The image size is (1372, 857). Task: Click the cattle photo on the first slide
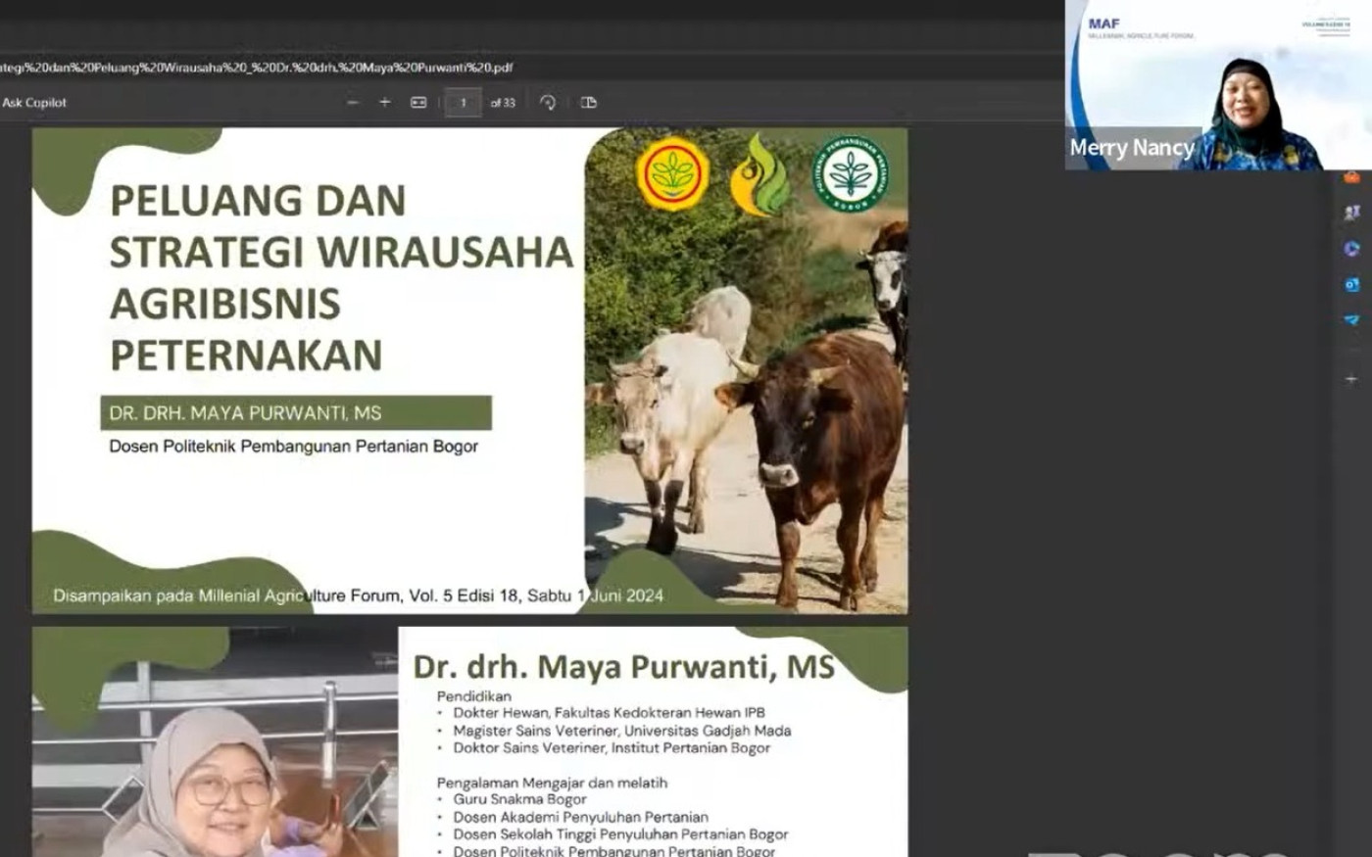(x=746, y=411)
